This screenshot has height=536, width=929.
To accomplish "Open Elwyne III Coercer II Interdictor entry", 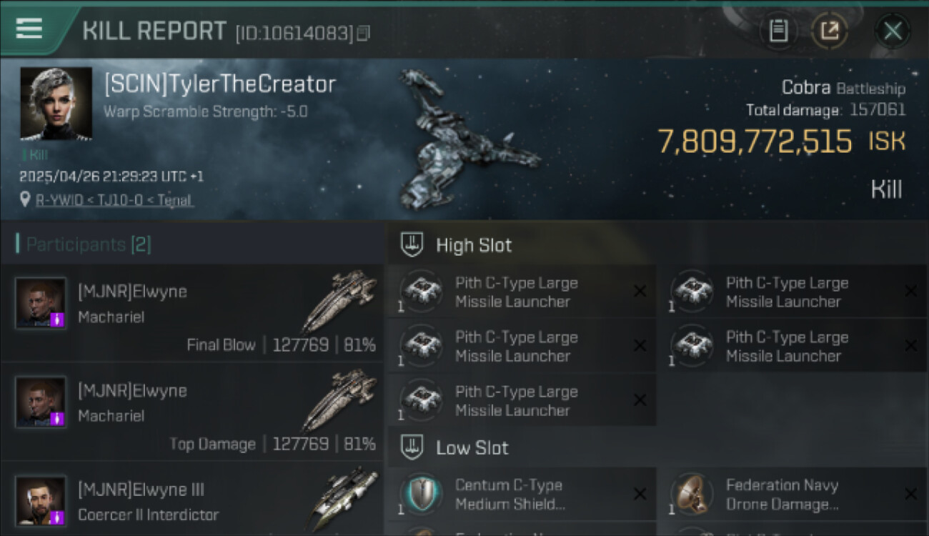I will tap(192, 498).
